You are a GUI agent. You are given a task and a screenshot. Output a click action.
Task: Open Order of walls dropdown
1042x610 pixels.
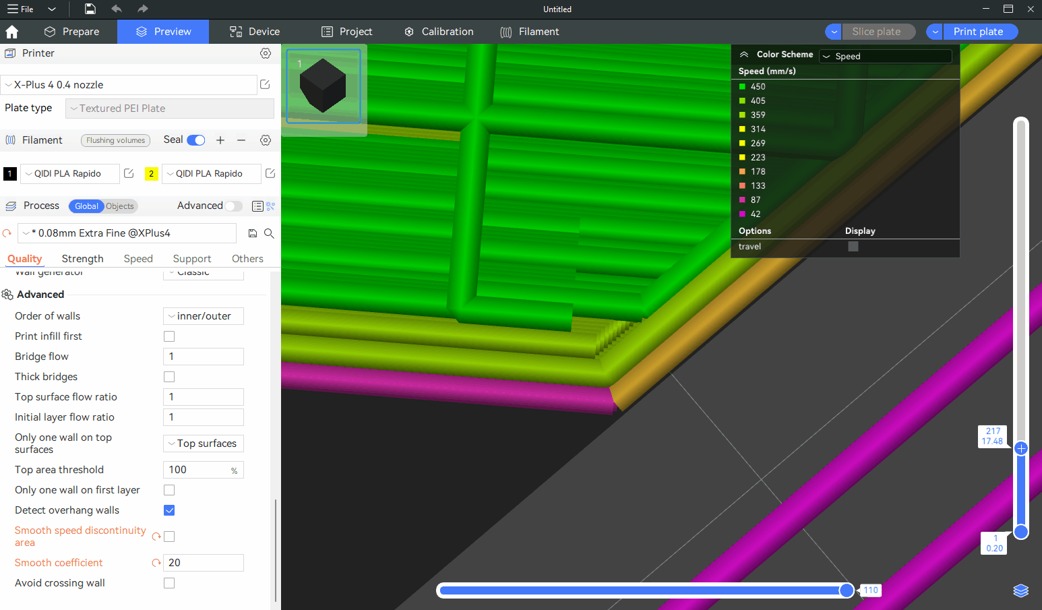click(204, 316)
